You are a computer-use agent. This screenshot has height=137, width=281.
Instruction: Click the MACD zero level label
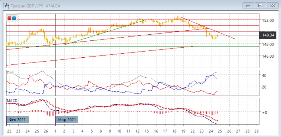(265, 112)
